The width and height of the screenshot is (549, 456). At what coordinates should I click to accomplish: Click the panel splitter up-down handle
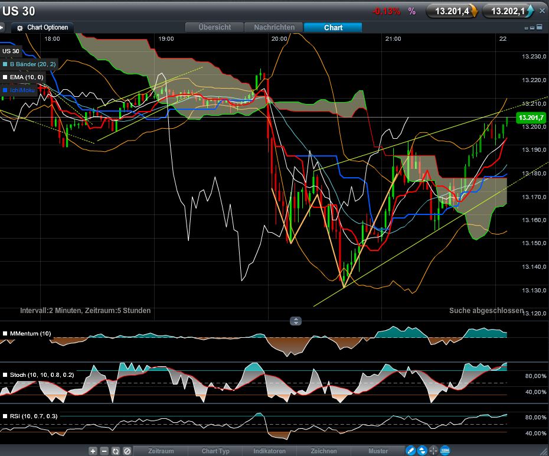pyautogui.click(x=296, y=321)
